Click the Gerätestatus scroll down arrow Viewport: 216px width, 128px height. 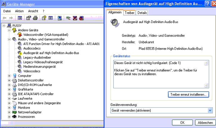click(x=206, y=85)
